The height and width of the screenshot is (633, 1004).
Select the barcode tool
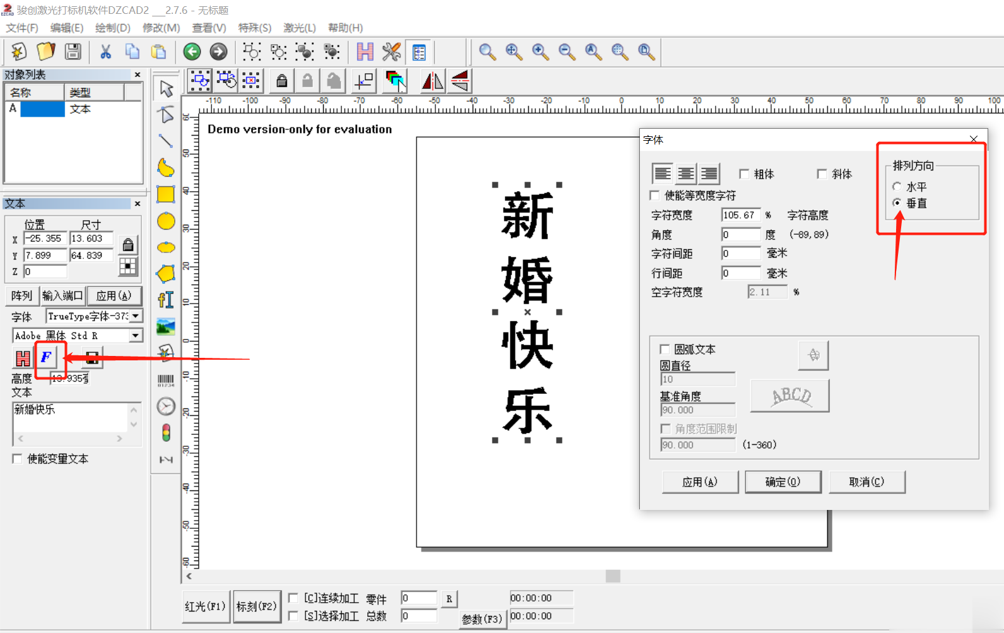(x=166, y=380)
